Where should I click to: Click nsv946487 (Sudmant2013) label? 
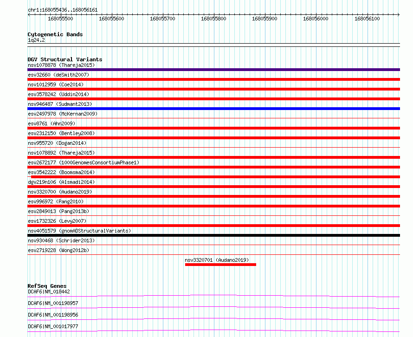(60, 104)
